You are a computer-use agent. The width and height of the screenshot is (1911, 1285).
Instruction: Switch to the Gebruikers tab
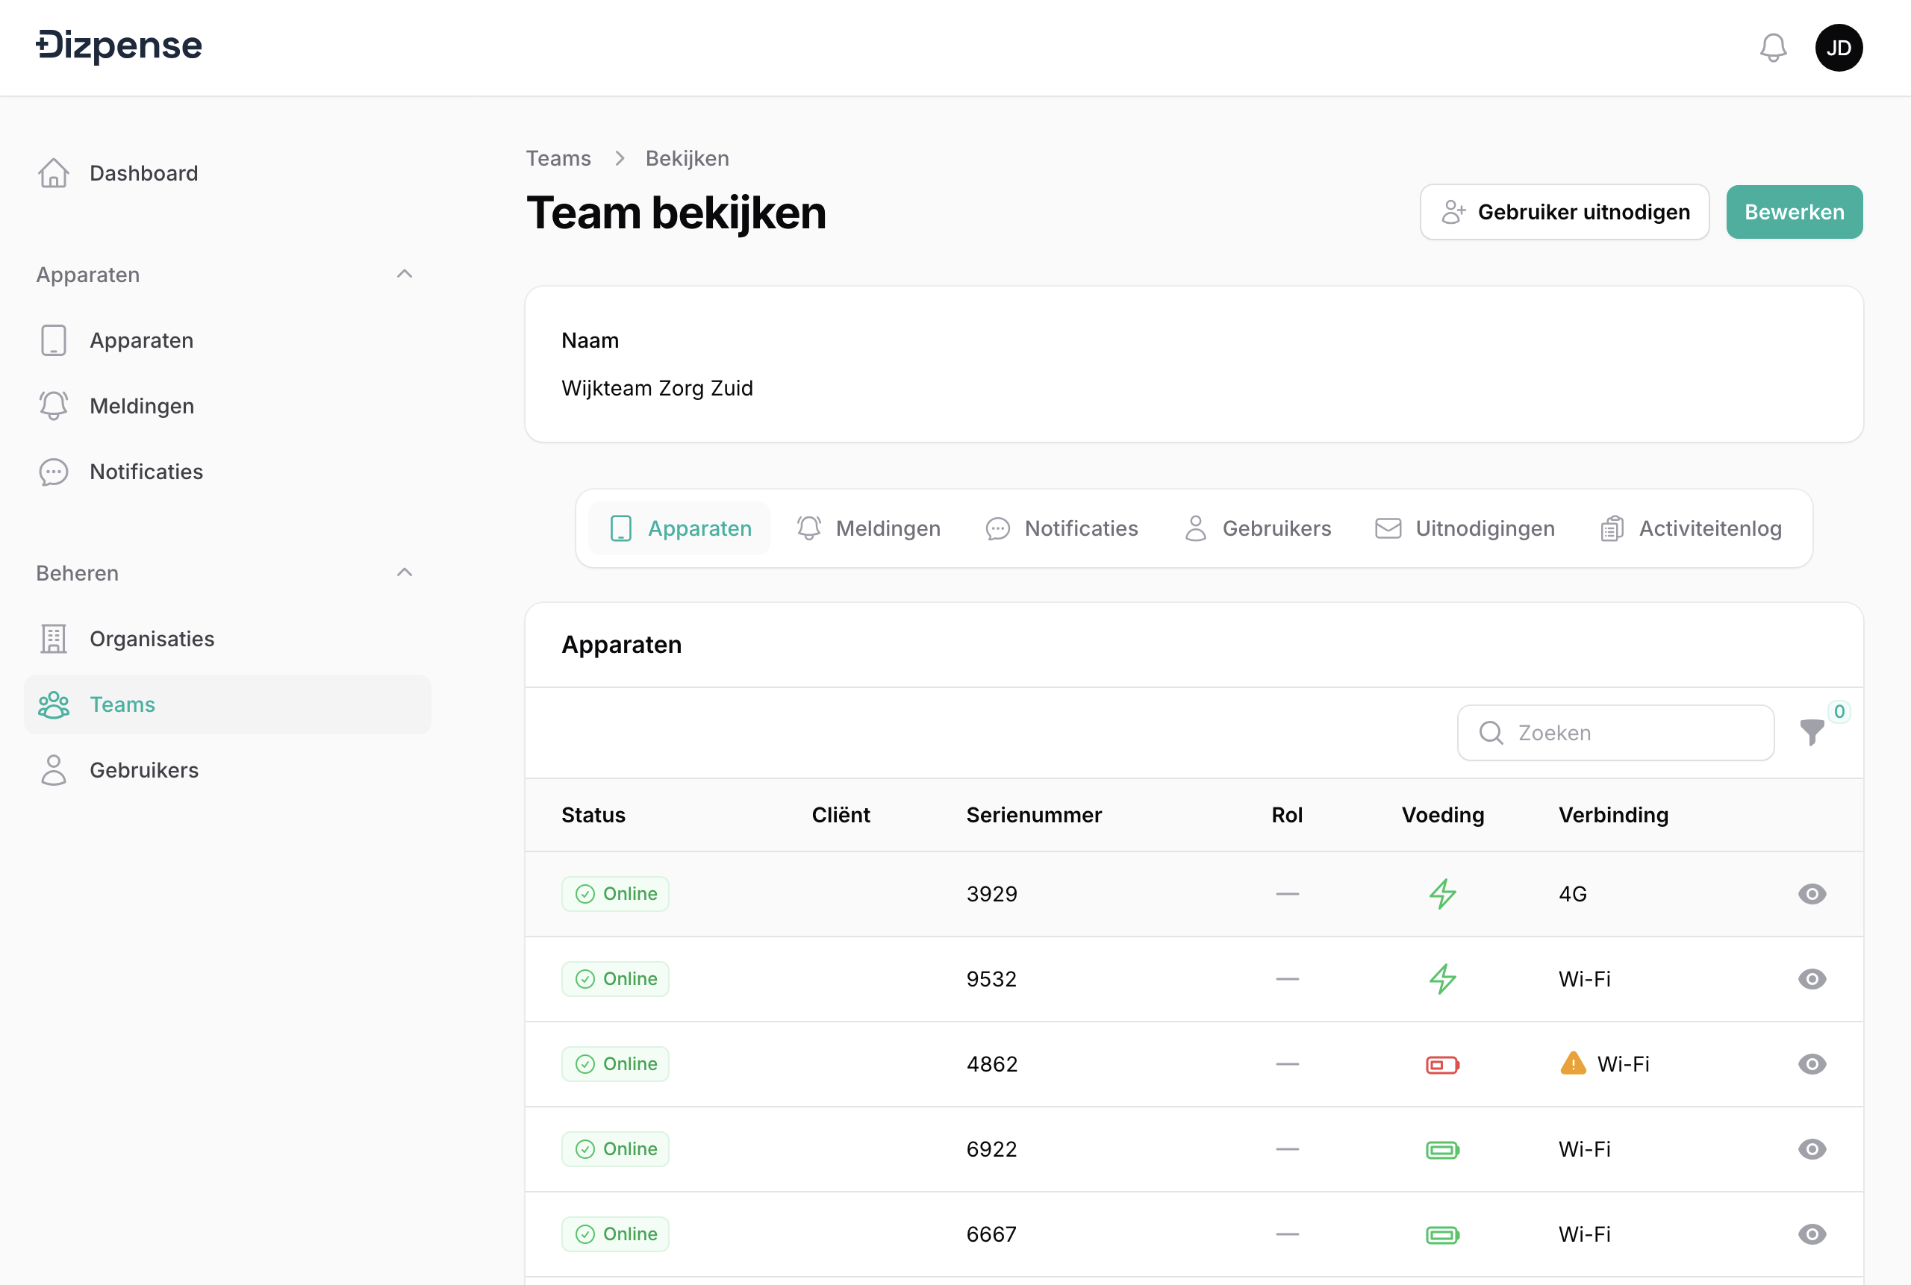pyautogui.click(x=1258, y=528)
